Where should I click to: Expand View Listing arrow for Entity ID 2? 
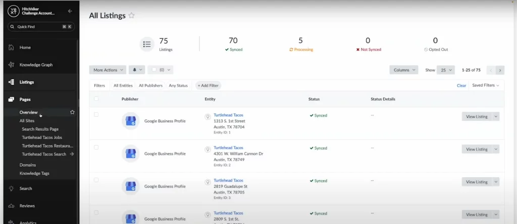(496, 149)
